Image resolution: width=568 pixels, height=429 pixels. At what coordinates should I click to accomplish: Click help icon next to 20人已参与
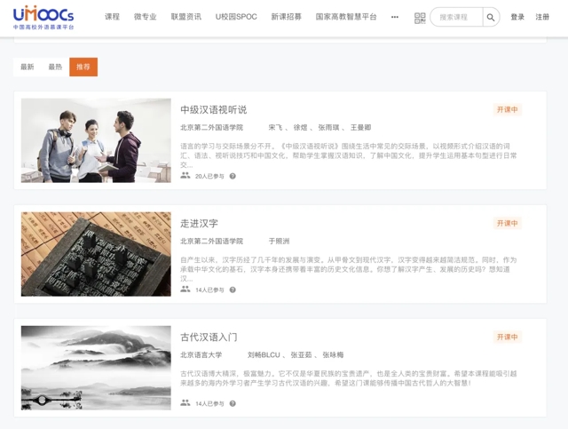click(233, 176)
